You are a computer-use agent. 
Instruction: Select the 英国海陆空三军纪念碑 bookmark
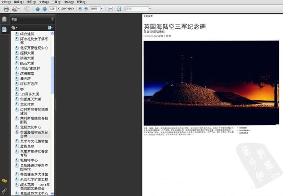[34, 134]
